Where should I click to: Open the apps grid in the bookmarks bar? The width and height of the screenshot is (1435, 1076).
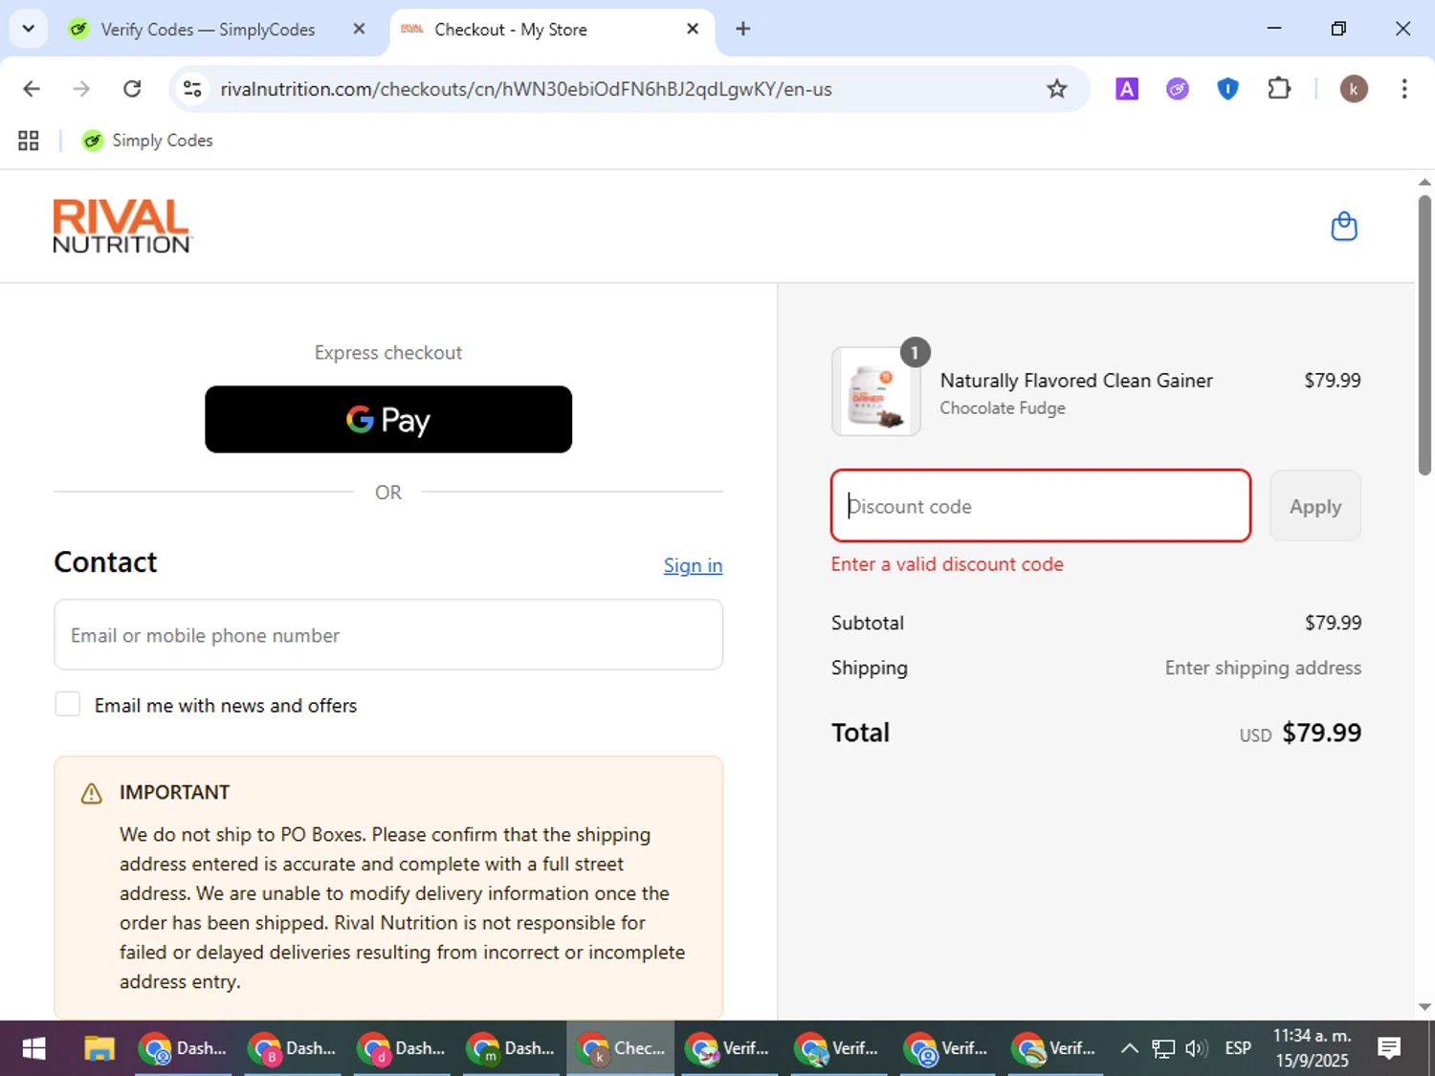tap(29, 141)
